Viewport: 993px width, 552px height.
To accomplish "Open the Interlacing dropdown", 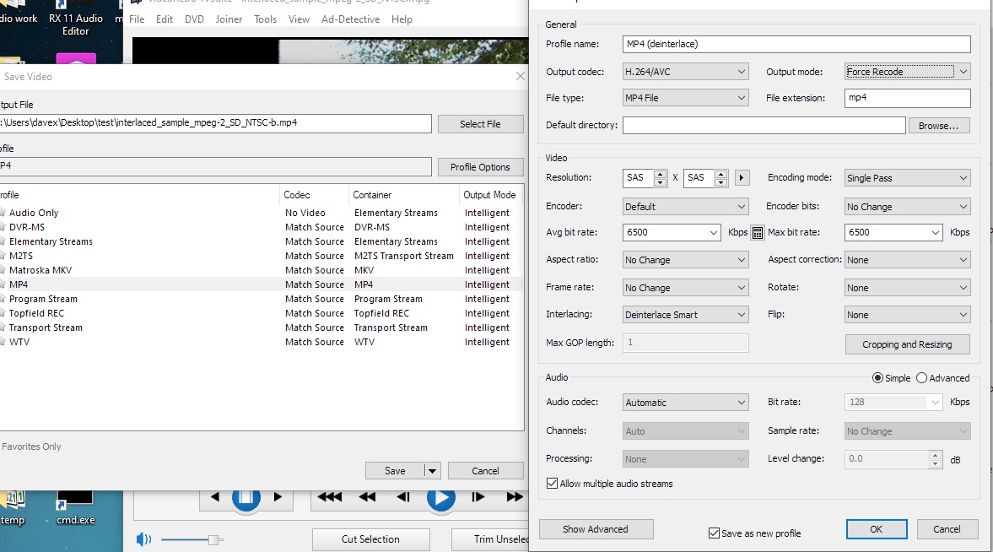I will 685,314.
